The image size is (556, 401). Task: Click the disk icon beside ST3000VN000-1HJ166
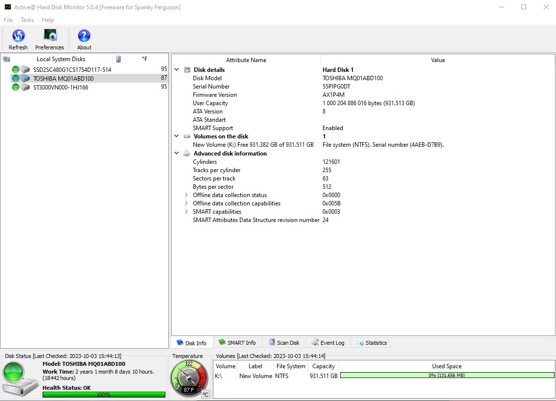pos(24,87)
